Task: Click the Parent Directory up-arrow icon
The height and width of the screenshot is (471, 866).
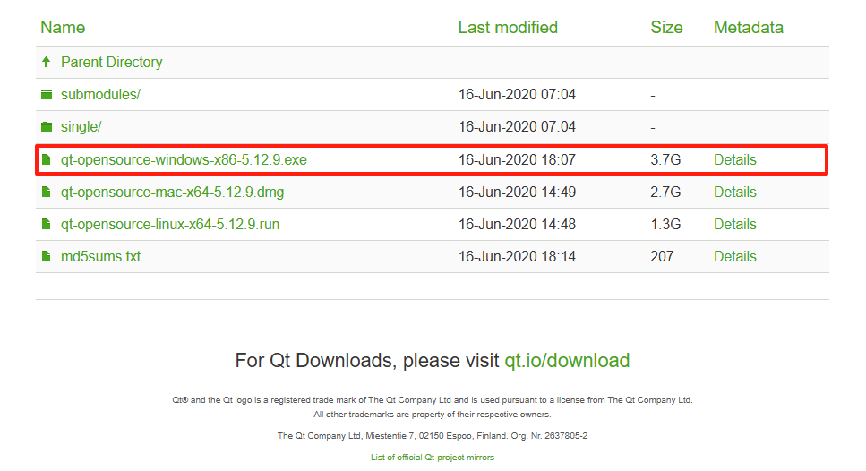Action: pos(47,62)
